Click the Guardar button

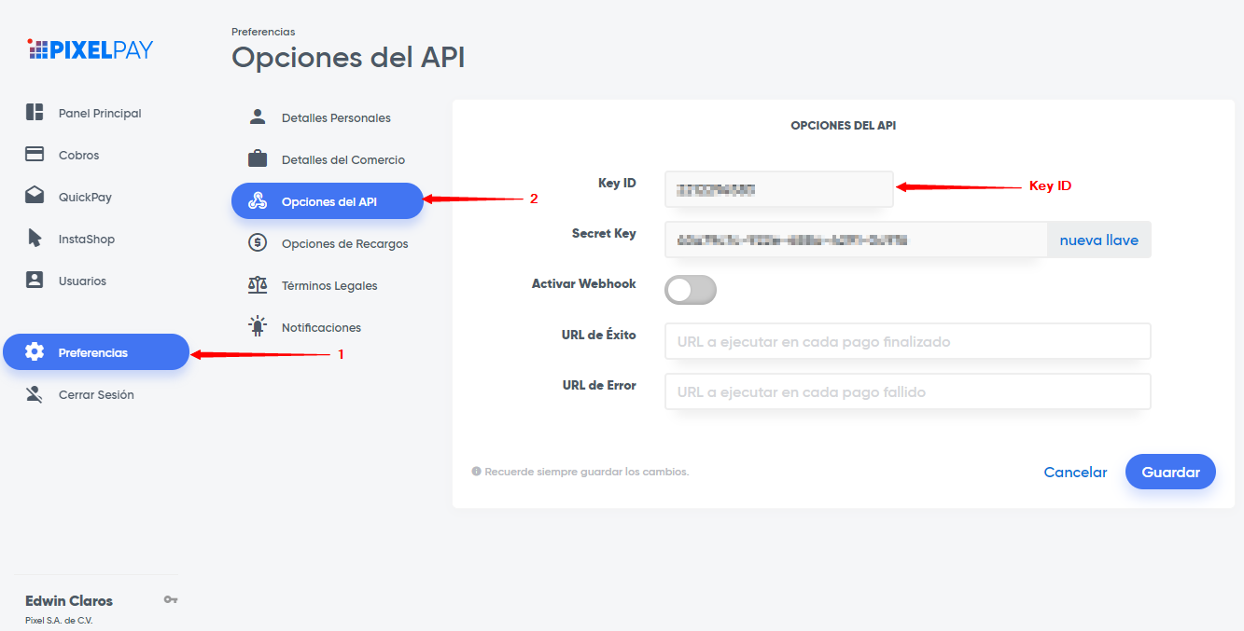coord(1170,472)
